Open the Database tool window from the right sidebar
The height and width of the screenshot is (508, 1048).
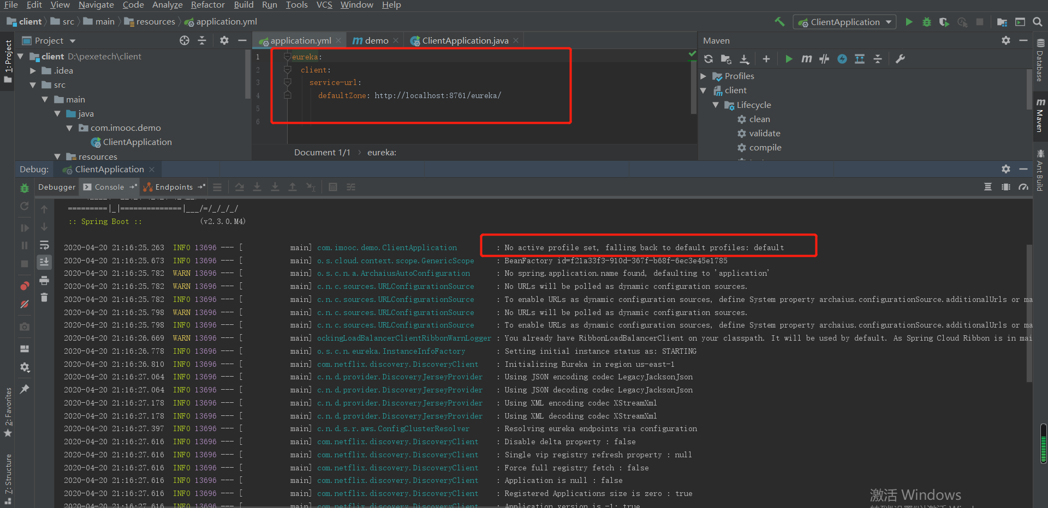1040,60
